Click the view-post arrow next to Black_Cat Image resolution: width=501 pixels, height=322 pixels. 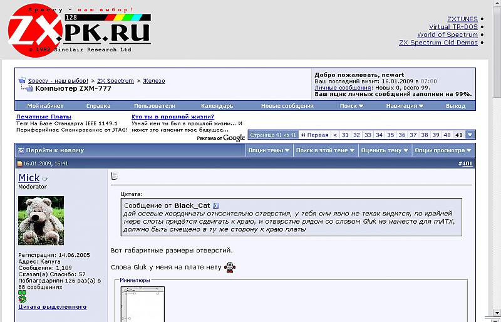pos(216,205)
